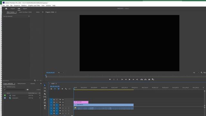Screen dimensions: 206x116
Task: Open the Sequence menu
Action: pyautogui.click(x=17, y=5)
